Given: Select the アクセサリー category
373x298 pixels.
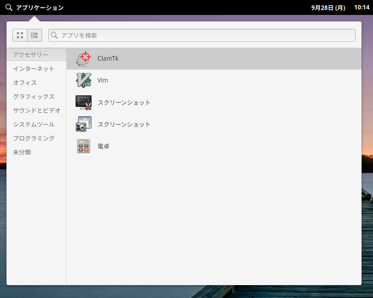Looking at the screenshot, I should (x=36, y=55).
